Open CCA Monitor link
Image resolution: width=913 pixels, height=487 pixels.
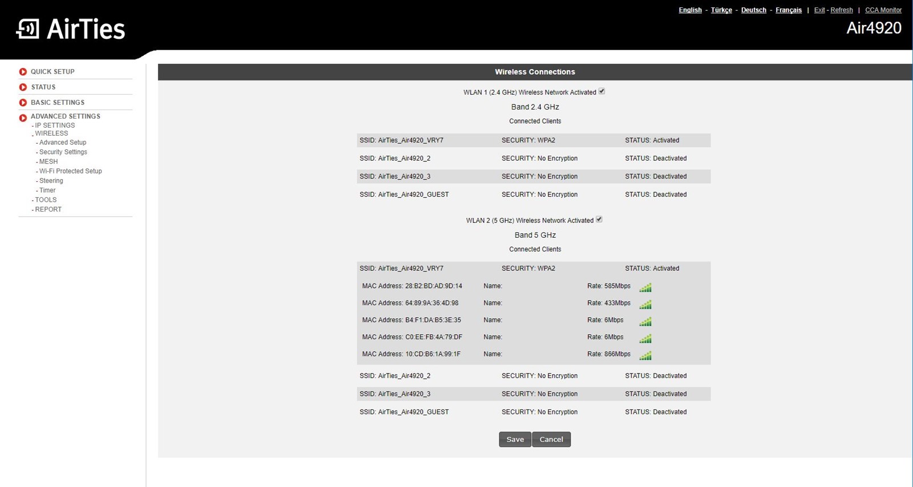pos(883,10)
